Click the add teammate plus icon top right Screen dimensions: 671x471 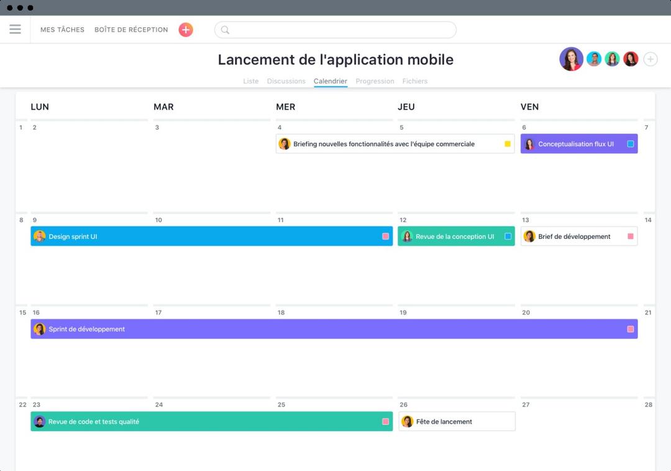(x=650, y=59)
